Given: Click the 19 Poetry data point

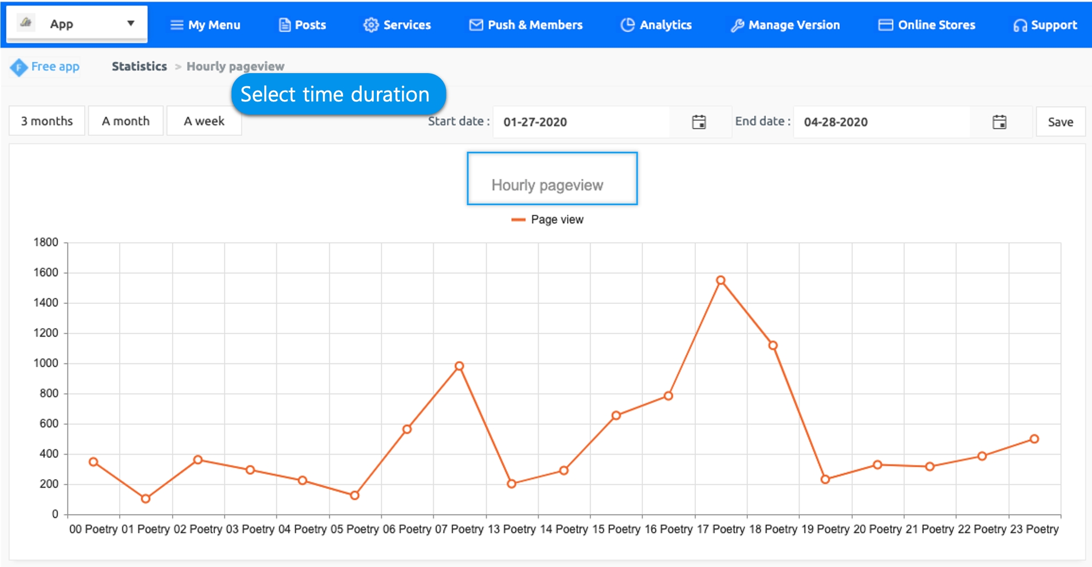Looking at the screenshot, I should (x=825, y=479).
